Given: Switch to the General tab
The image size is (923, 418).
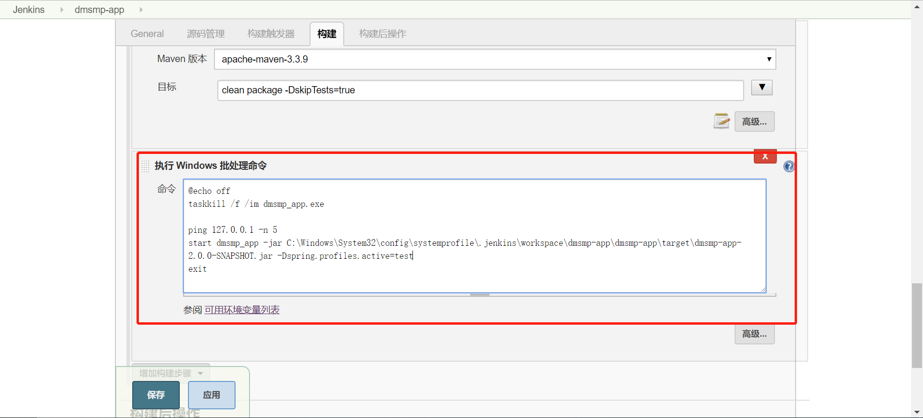Looking at the screenshot, I should point(147,34).
